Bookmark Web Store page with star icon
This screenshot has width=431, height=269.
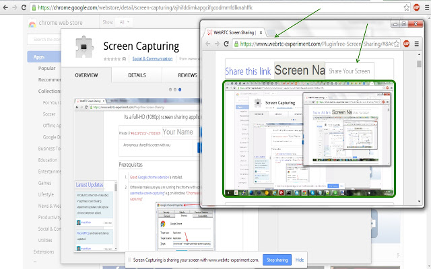click(407, 7)
